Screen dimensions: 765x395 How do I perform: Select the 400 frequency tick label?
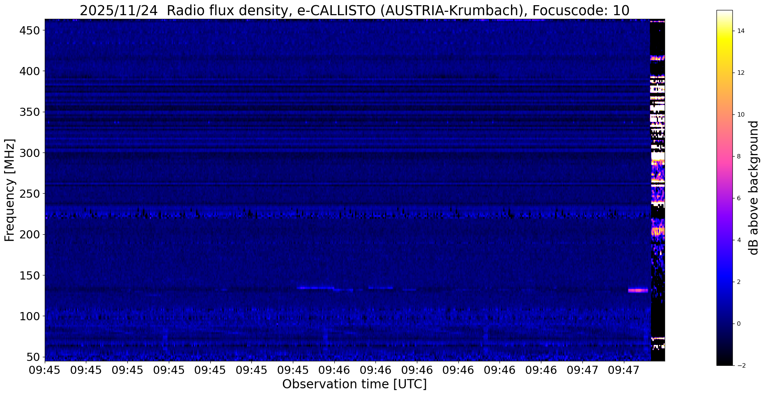pyautogui.click(x=29, y=71)
